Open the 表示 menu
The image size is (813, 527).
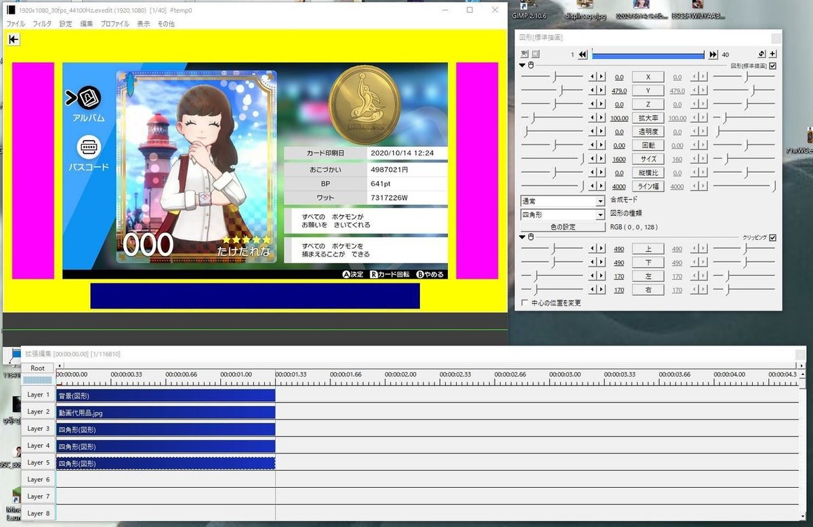pyautogui.click(x=144, y=24)
